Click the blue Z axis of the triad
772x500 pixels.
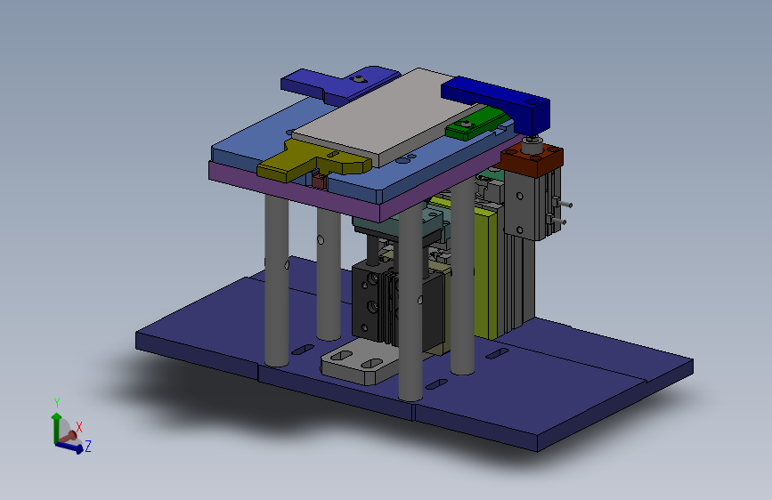[69, 448]
